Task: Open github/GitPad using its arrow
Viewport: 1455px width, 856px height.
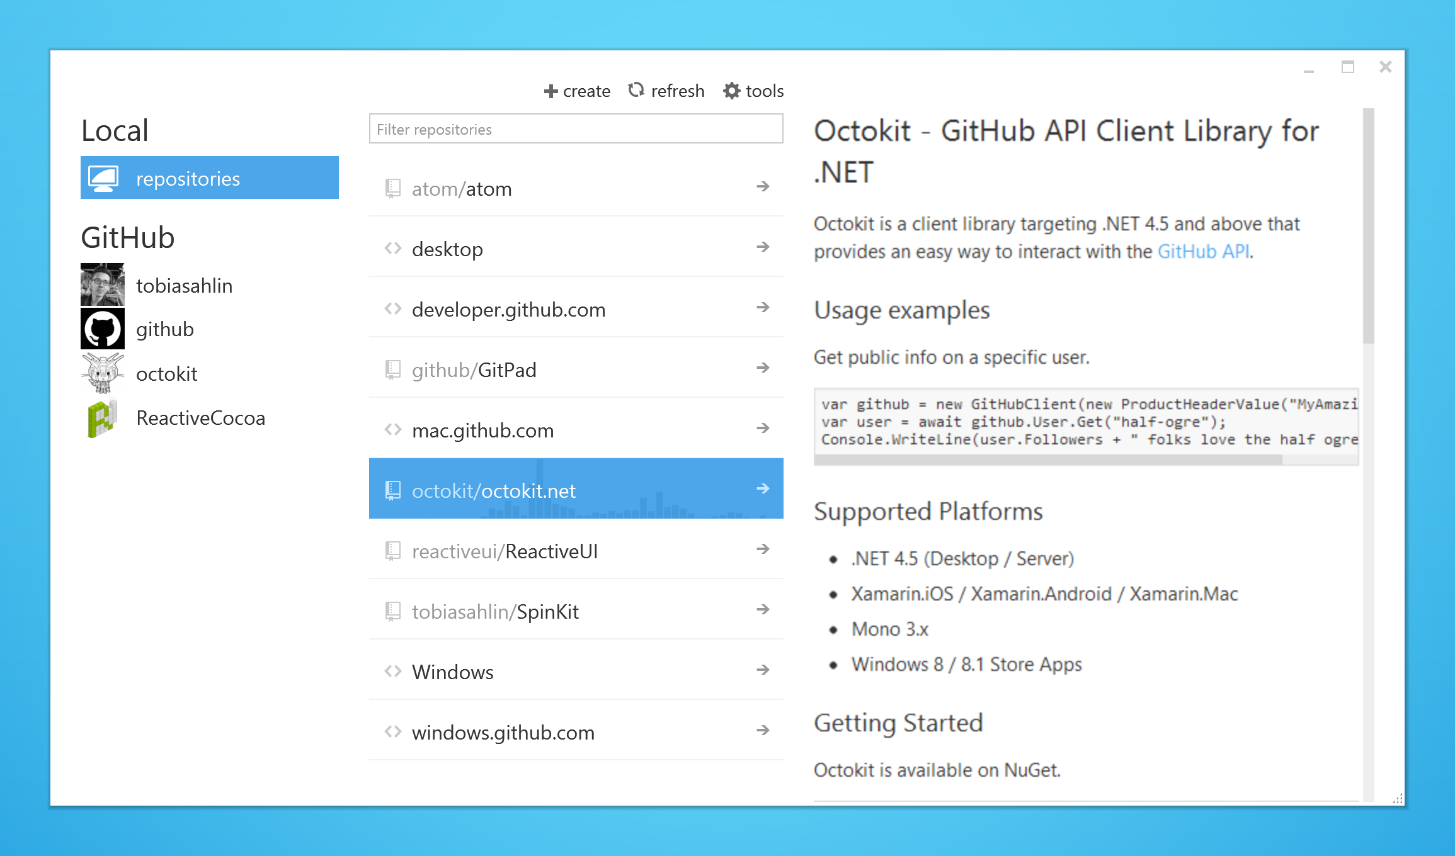Action: (x=763, y=368)
